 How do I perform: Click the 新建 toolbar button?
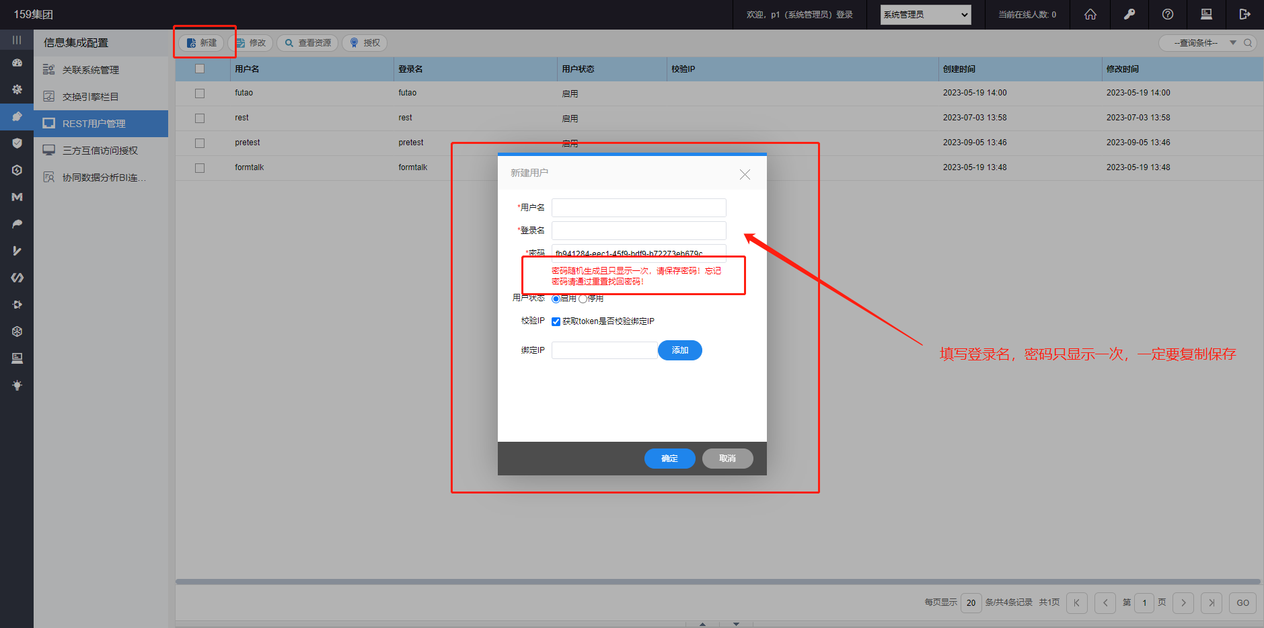tap(201, 43)
